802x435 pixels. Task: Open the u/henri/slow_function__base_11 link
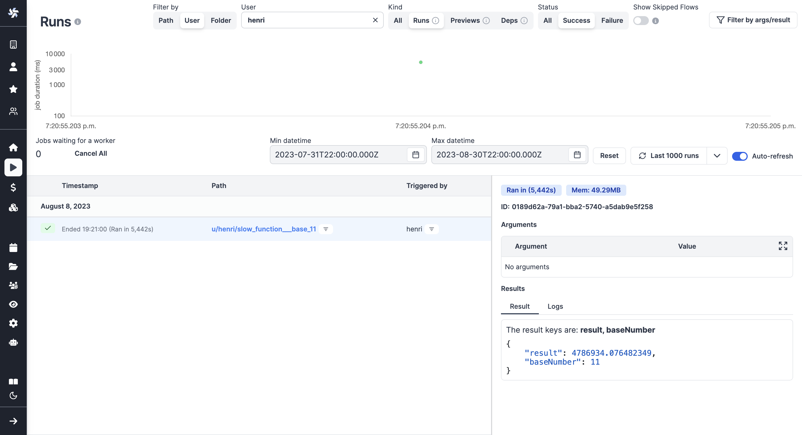tap(263, 229)
